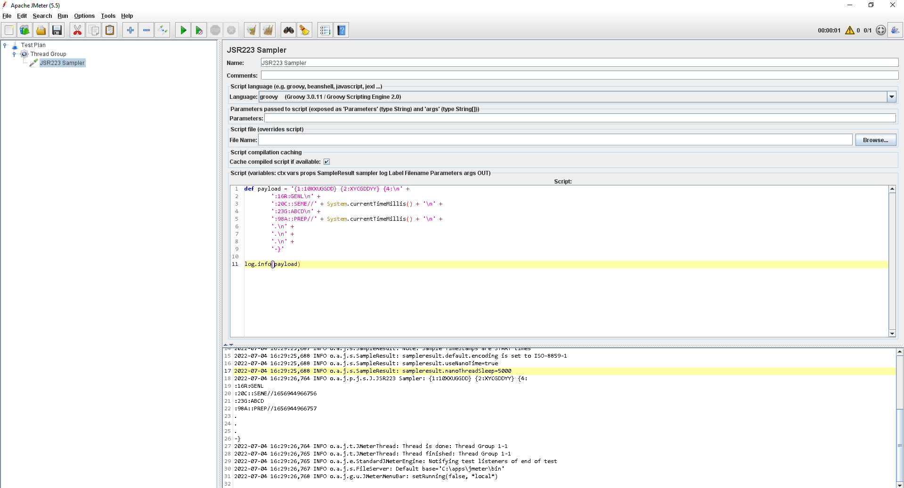Open the Run menu
The height and width of the screenshot is (488, 904).
(x=63, y=16)
